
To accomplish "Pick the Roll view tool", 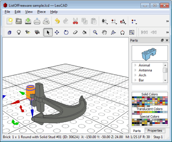I will pos(122,33).
